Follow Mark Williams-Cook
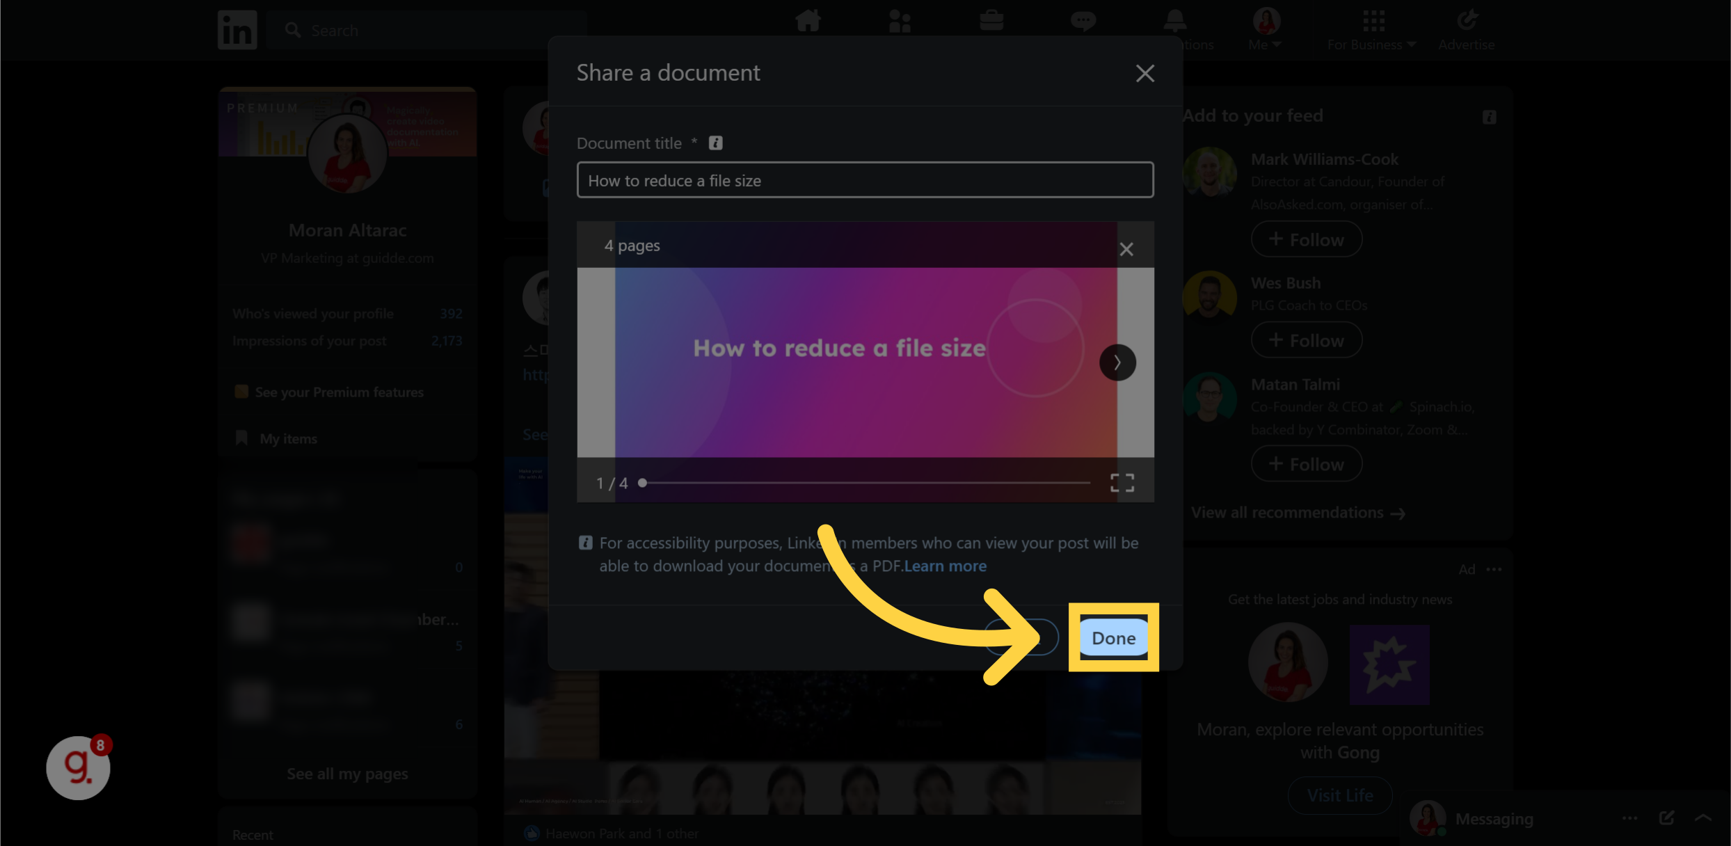 [x=1307, y=239]
